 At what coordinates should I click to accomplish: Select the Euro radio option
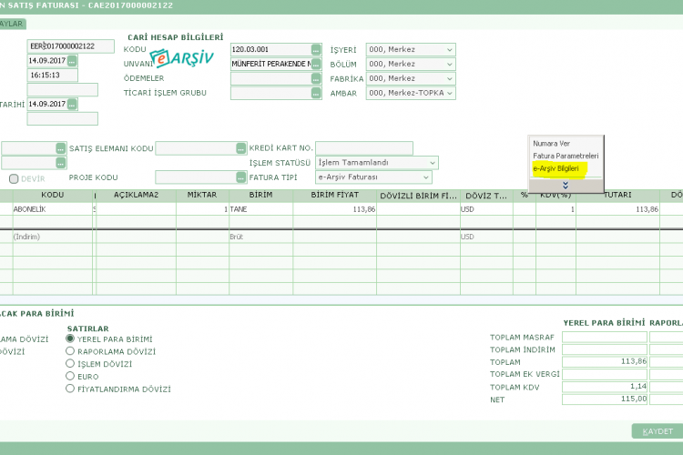[70, 376]
